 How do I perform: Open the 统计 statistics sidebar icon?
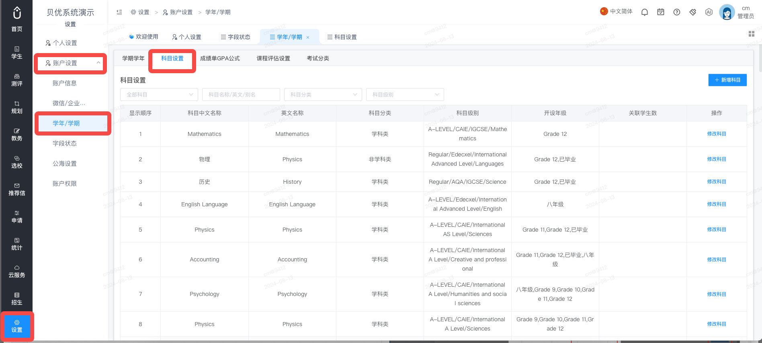(x=16, y=244)
